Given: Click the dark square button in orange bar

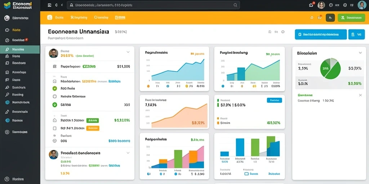Looking at the screenshot, I should pos(330,18).
